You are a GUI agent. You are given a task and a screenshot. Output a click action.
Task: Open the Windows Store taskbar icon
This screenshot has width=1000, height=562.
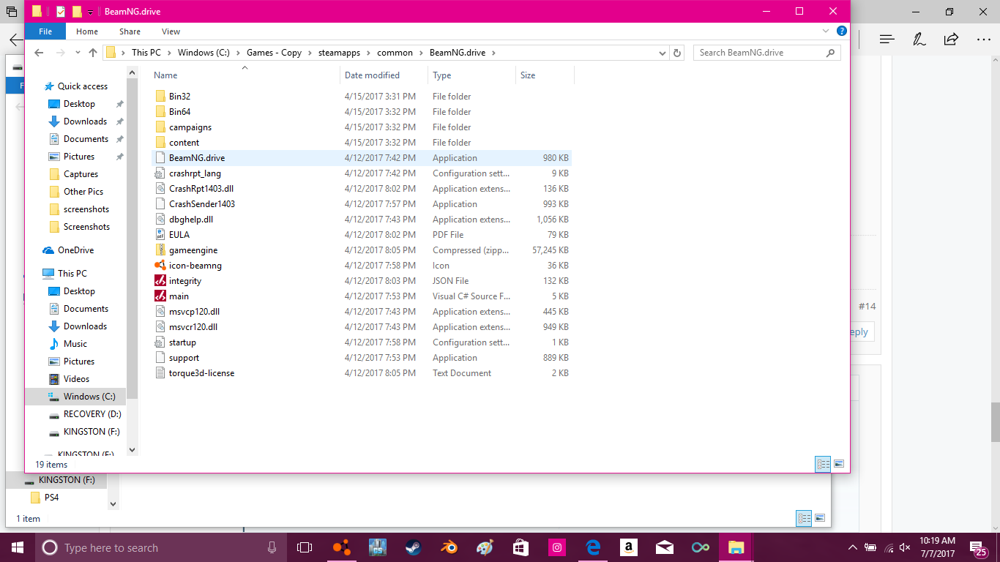point(520,547)
